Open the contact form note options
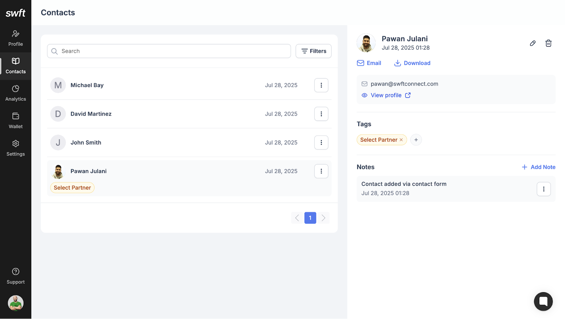 point(543,189)
